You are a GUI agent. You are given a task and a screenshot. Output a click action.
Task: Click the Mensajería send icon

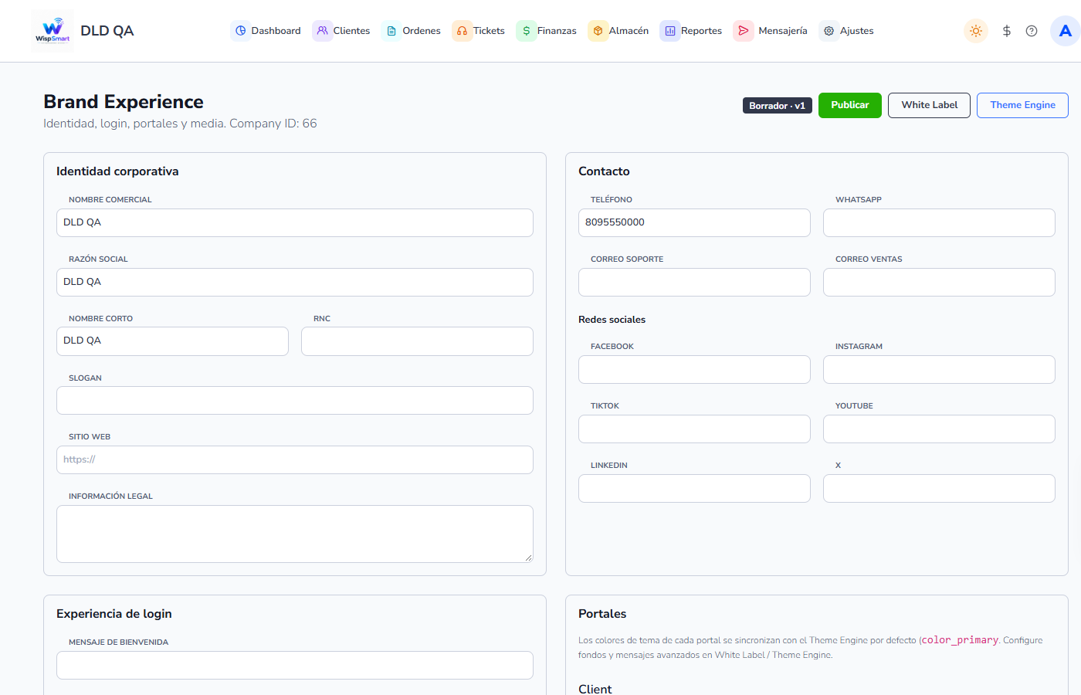[744, 31]
